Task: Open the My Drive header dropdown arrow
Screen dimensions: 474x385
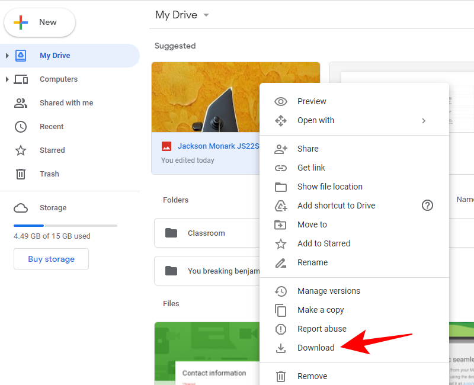Action: click(x=206, y=15)
